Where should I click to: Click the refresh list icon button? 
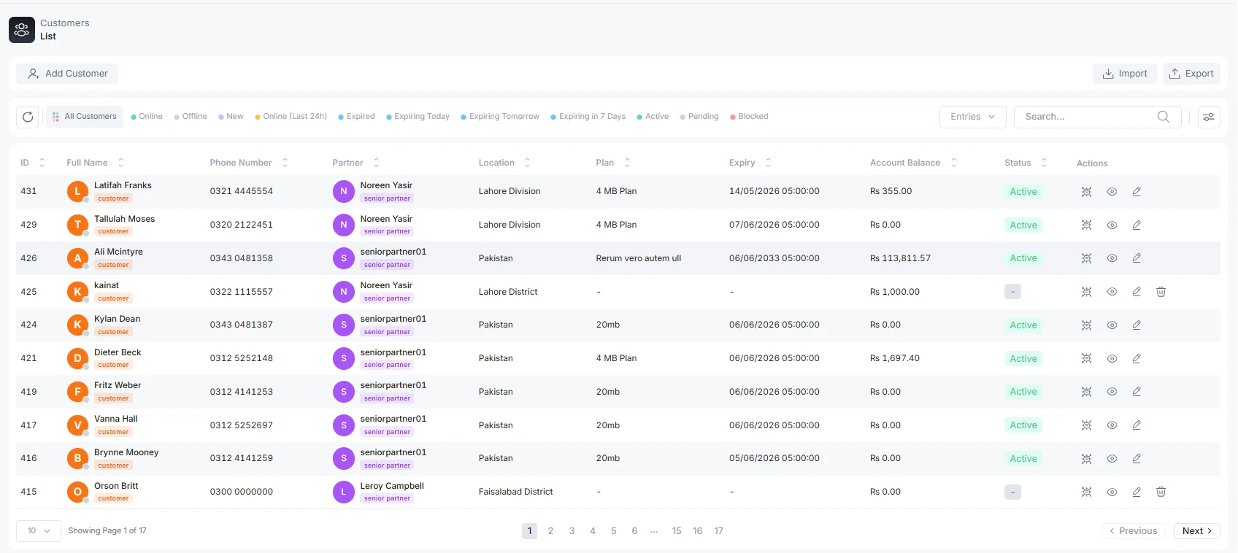tap(28, 117)
